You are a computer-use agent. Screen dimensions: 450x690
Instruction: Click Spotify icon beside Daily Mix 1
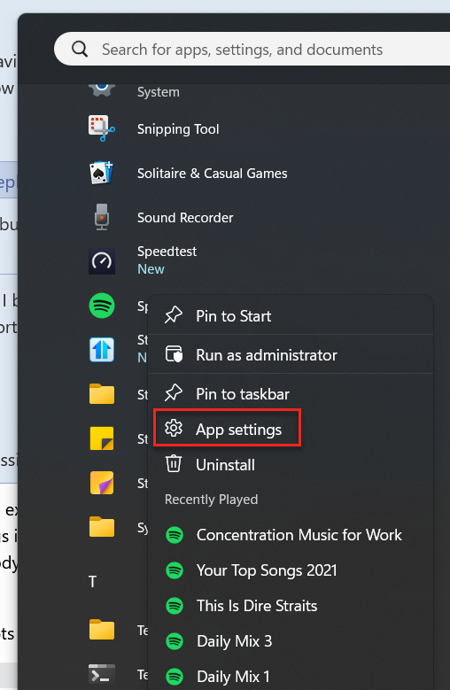pyautogui.click(x=175, y=677)
